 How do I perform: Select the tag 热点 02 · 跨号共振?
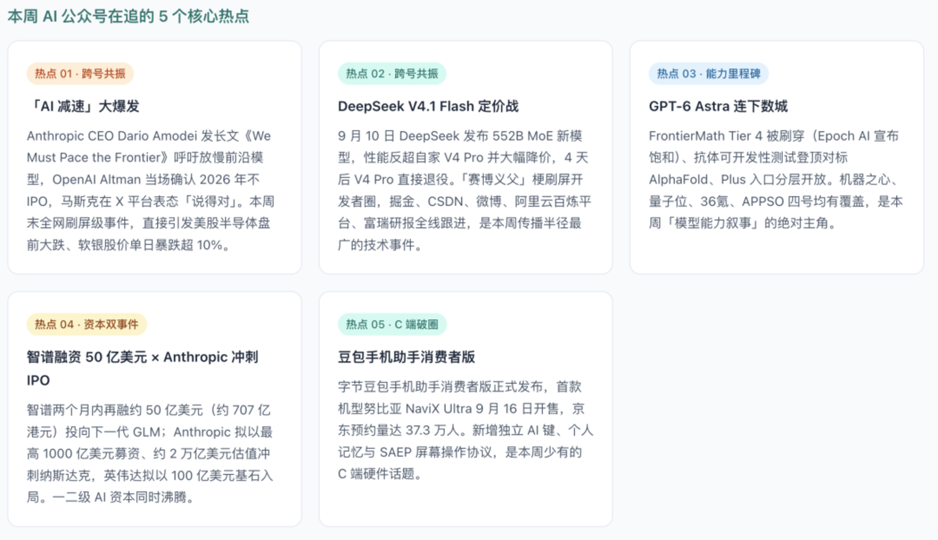pos(392,74)
